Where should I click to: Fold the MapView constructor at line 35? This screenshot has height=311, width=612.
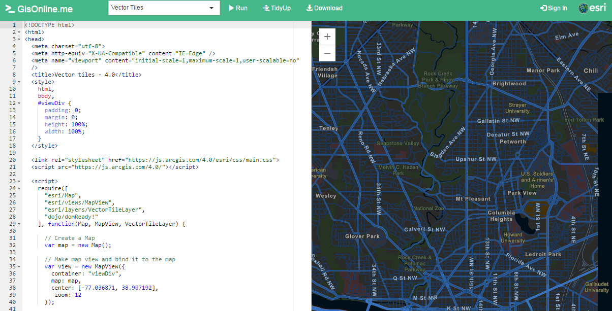click(19, 266)
